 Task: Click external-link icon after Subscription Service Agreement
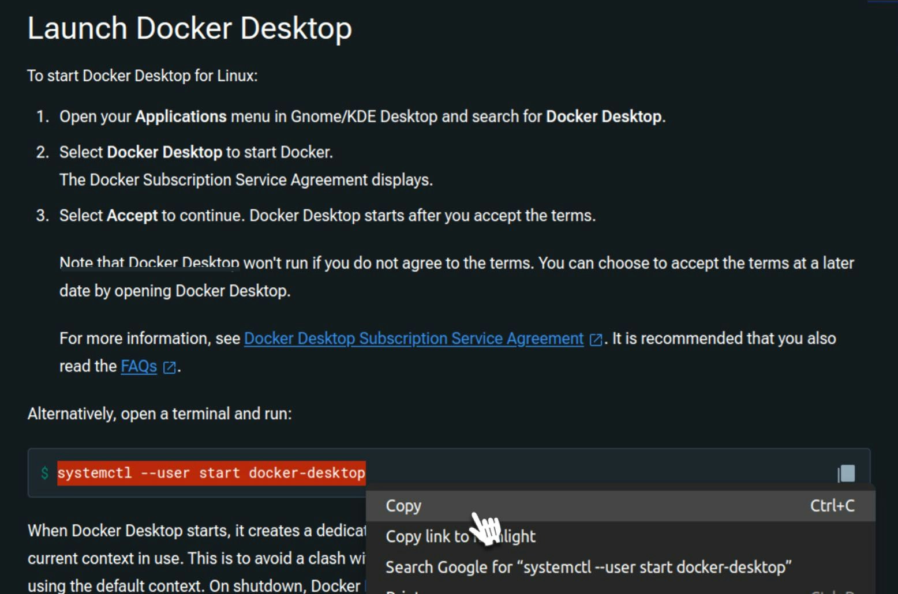coord(596,340)
